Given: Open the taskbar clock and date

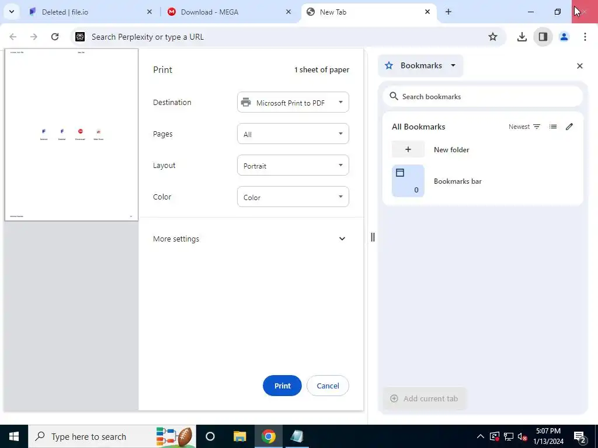Looking at the screenshot, I should [548, 436].
